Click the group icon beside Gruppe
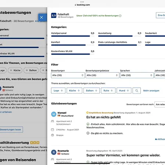 tap(52, 135)
